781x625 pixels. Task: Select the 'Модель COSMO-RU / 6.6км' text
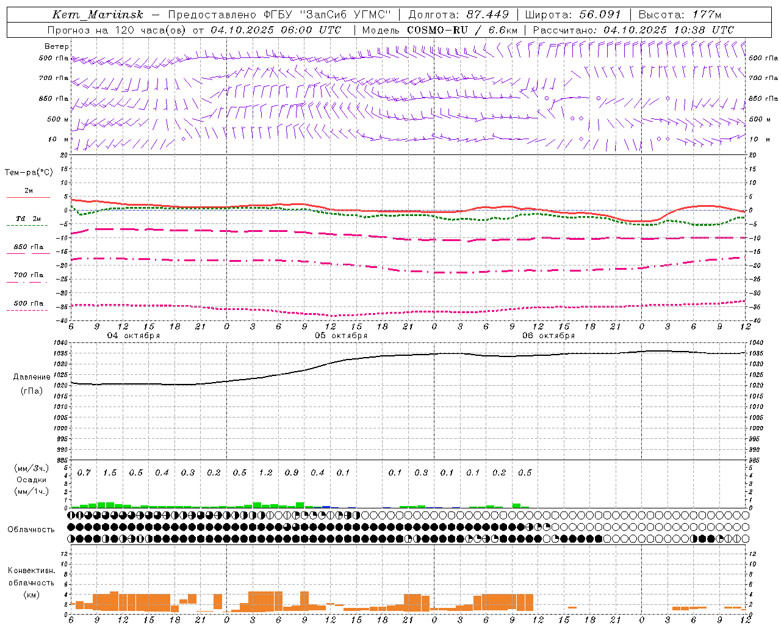(440, 30)
